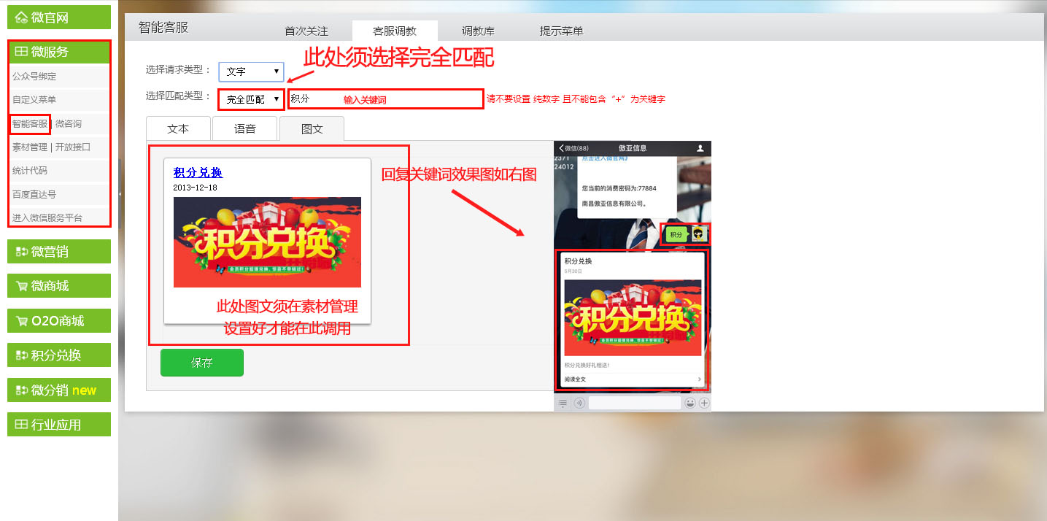Click the green 保存 button
This screenshot has height=521, width=1047.
[202, 363]
